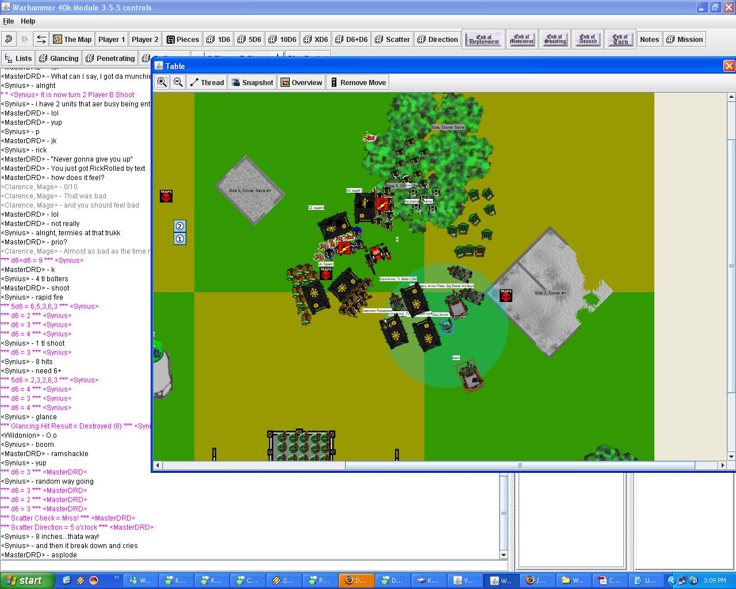Click the Table scrollbar up arrow
The width and height of the screenshot is (736, 589).
(x=731, y=97)
